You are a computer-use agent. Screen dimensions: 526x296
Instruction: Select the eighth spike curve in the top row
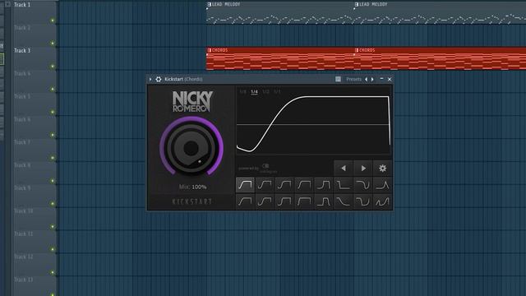(382, 185)
